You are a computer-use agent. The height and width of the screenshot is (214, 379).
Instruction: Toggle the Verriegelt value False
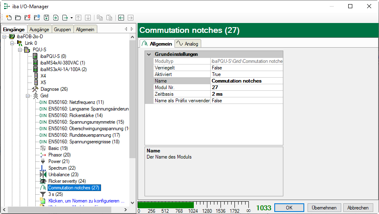246,68
